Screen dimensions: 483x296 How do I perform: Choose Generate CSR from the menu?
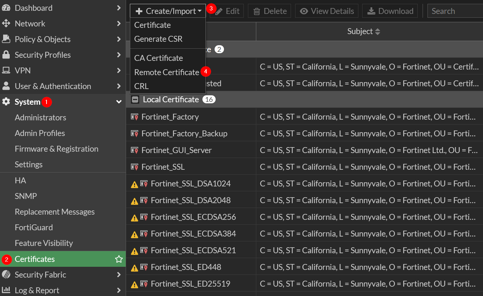point(158,39)
